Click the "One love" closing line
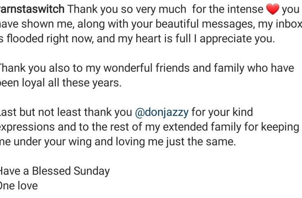The height and width of the screenshot is (198, 302). [x=18, y=186]
